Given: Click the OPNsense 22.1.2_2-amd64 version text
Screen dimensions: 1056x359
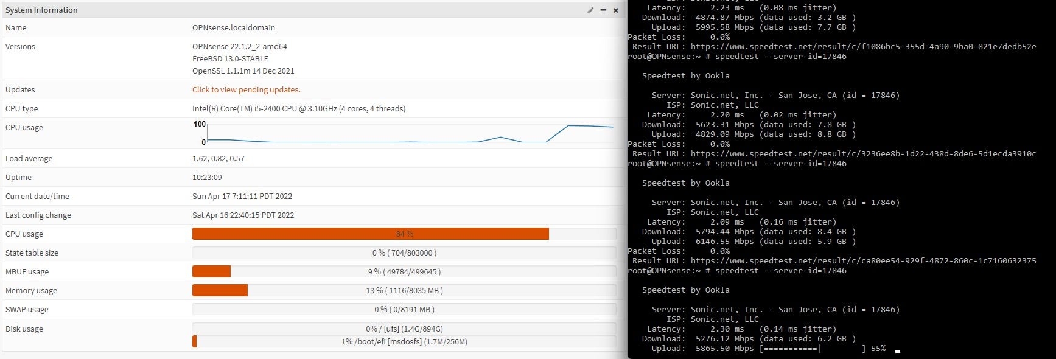Looking at the screenshot, I should click(x=239, y=46).
